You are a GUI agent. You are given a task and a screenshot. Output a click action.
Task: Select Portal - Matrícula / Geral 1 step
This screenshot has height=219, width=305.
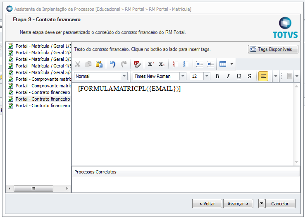pos(43,46)
